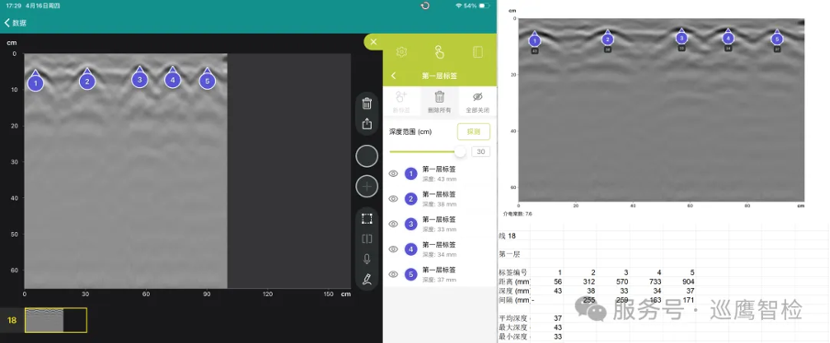Click marker 3 on the radar scan
The height and width of the screenshot is (343, 830).
tap(140, 79)
